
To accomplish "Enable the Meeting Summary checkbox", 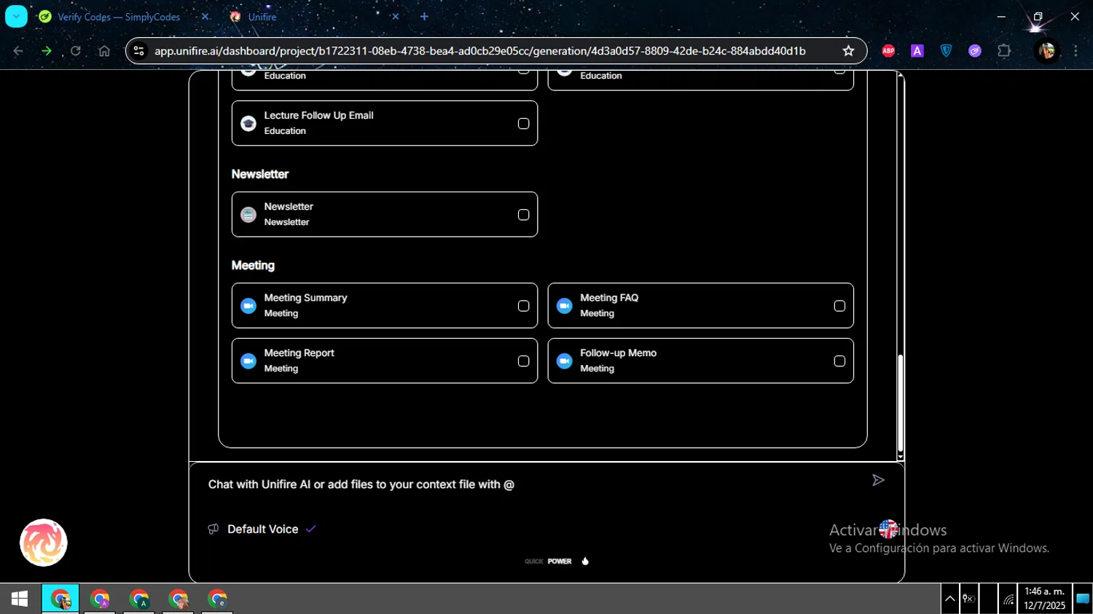I will [523, 306].
